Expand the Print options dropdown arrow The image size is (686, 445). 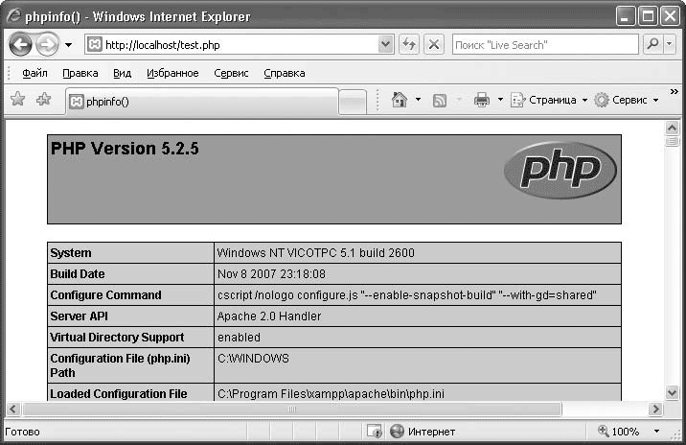[x=500, y=100]
